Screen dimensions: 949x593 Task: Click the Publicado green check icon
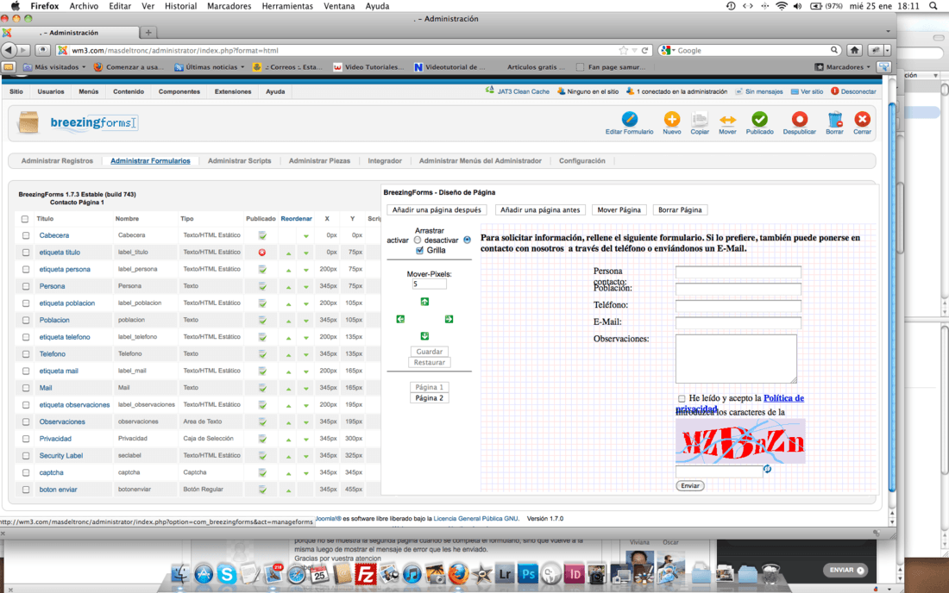tap(759, 118)
